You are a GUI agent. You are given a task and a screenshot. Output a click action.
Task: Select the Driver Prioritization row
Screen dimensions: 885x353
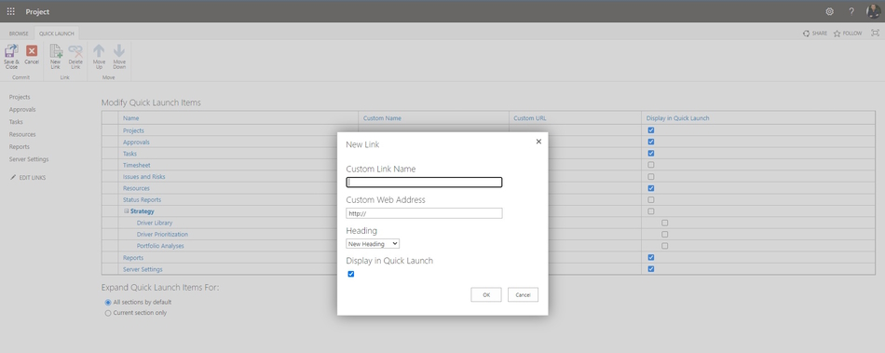(x=162, y=234)
